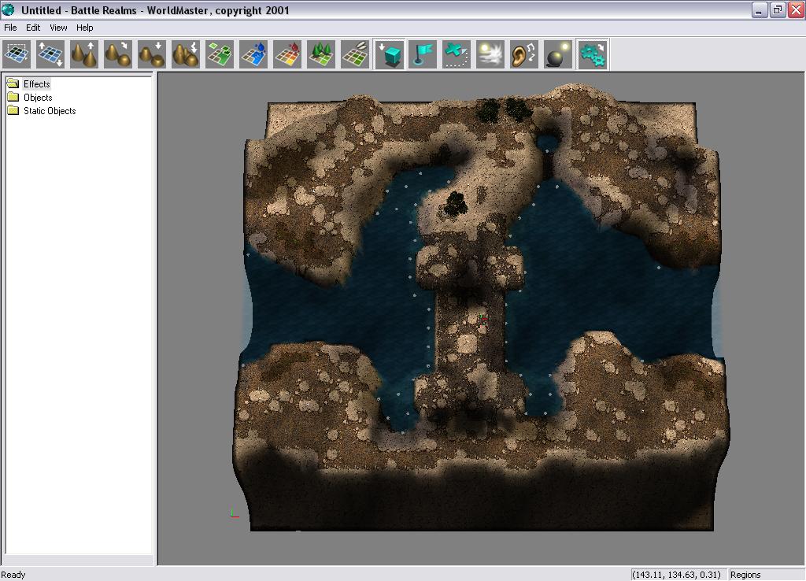Toggle the teal gears regions tool

pyautogui.click(x=592, y=55)
